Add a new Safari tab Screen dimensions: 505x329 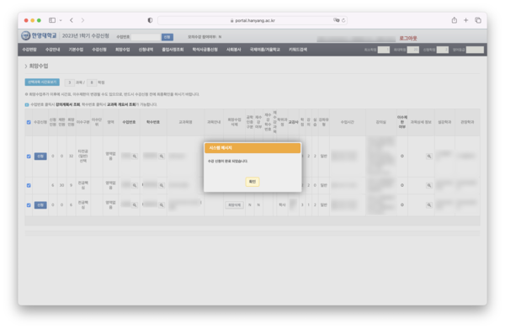(465, 20)
